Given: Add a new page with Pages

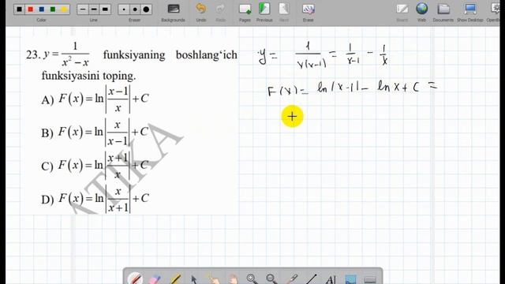Looking at the screenshot, I should coord(245,13).
